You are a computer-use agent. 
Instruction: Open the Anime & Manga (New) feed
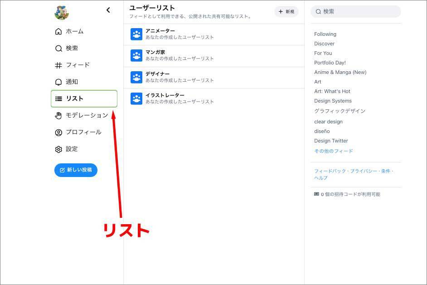(340, 72)
